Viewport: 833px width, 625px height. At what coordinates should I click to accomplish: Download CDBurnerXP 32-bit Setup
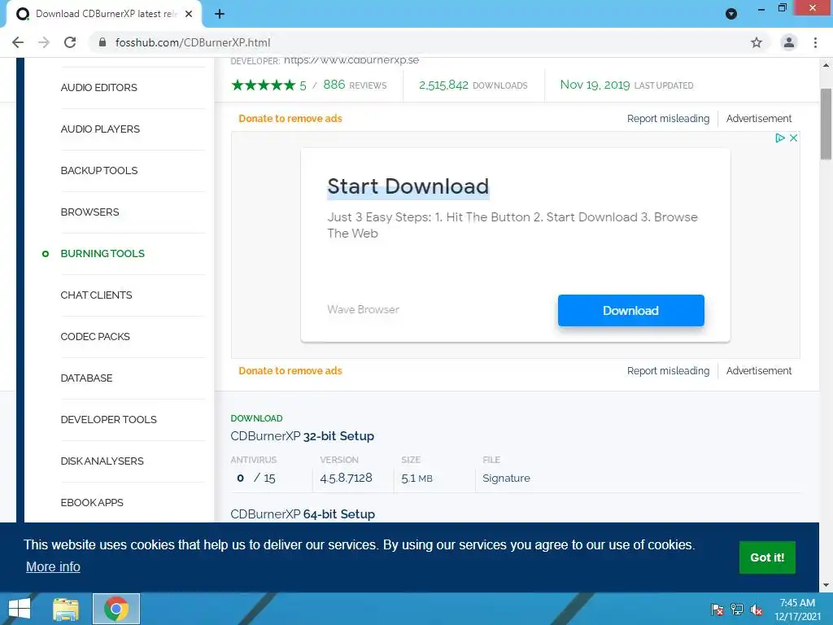tap(303, 436)
